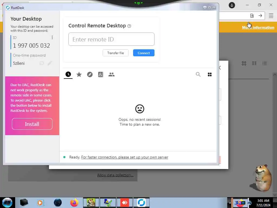This screenshot has width=277, height=208.
Task: Show hidden system tray icons arrow
Action: point(230,203)
